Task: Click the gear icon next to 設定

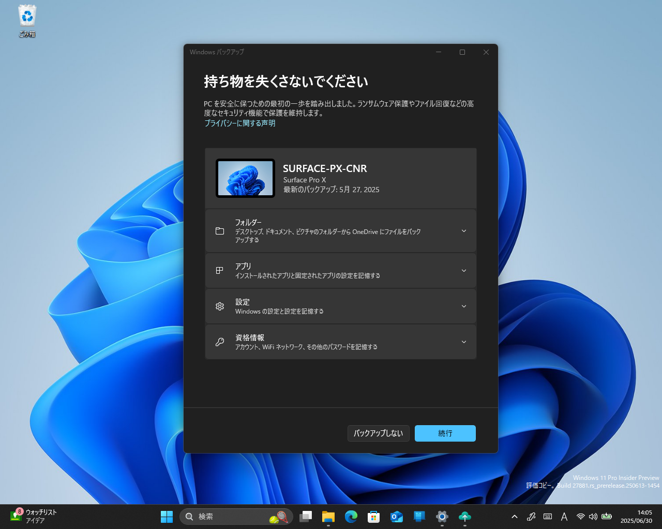Action: click(x=219, y=306)
